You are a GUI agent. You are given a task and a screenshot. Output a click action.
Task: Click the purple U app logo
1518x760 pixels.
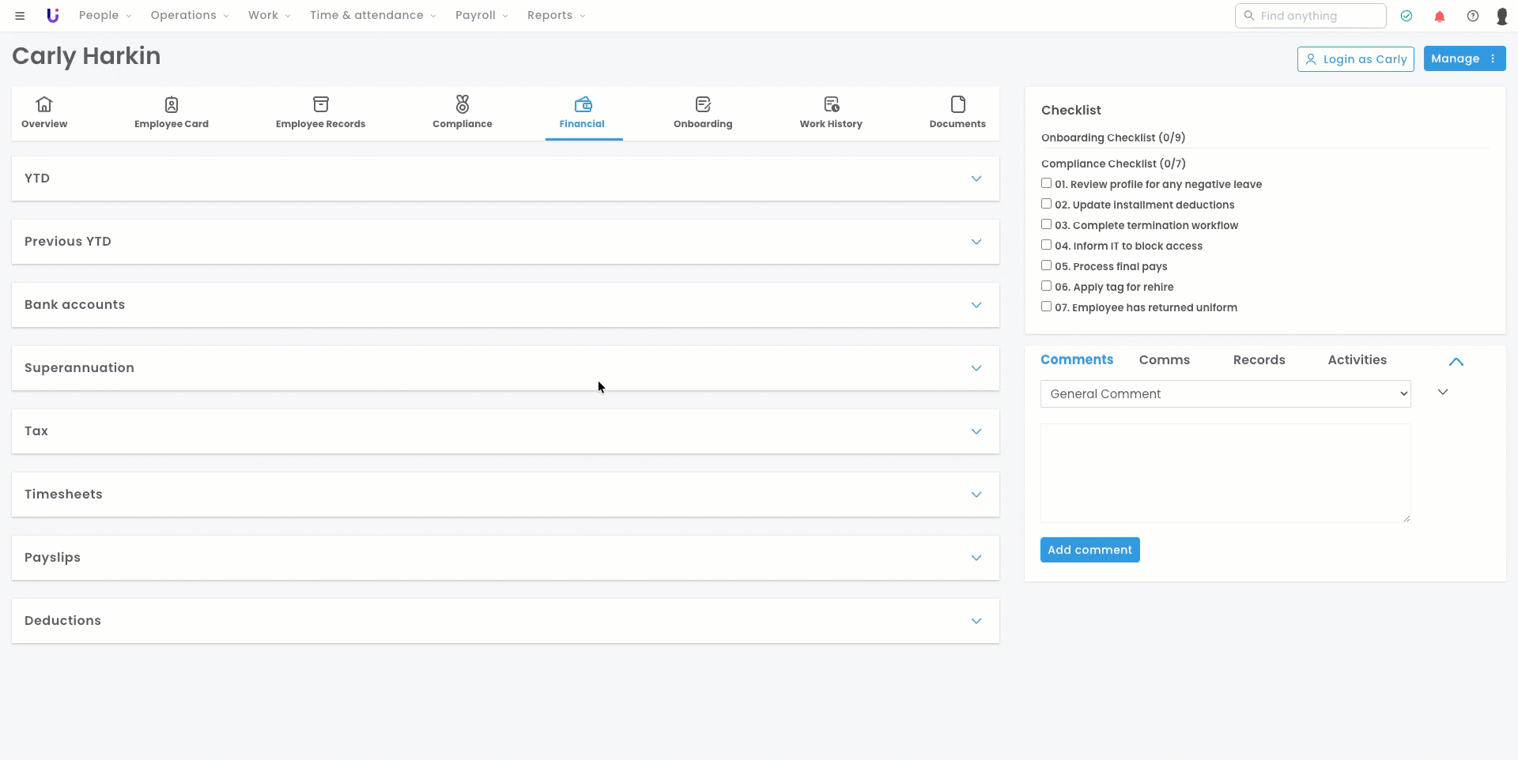(x=52, y=16)
